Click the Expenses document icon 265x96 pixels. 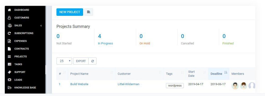tap(10, 41)
